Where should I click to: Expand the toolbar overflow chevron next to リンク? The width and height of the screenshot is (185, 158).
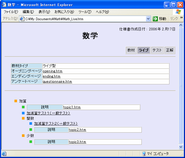(x=182, y=18)
